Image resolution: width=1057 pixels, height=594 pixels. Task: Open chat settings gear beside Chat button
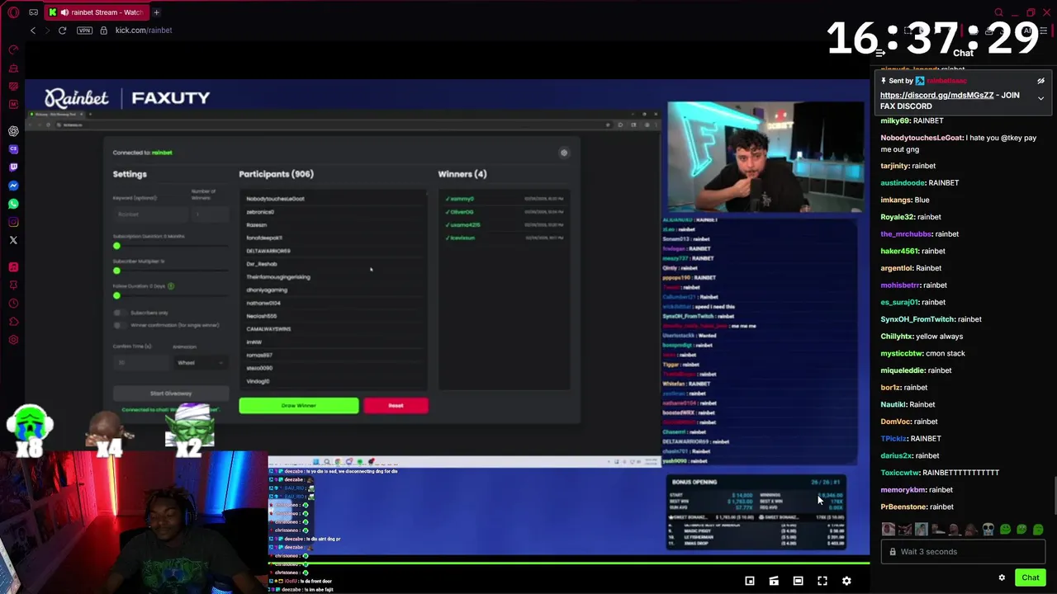1002,577
